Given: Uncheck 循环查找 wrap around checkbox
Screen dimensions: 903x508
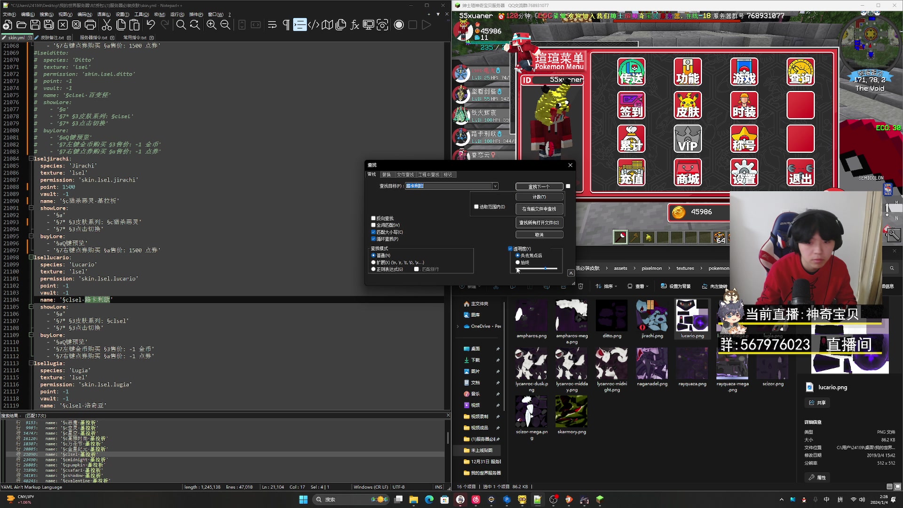Looking at the screenshot, I should (x=373, y=239).
